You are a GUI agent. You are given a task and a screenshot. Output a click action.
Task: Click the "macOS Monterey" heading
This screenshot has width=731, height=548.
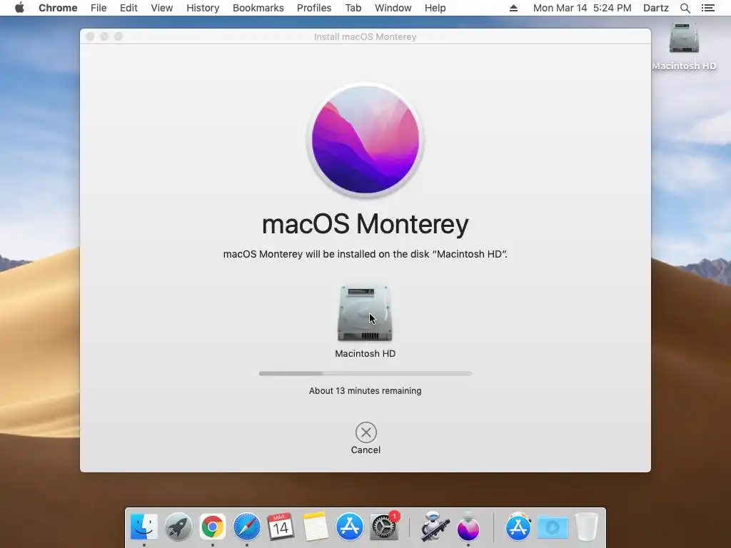tap(365, 224)
